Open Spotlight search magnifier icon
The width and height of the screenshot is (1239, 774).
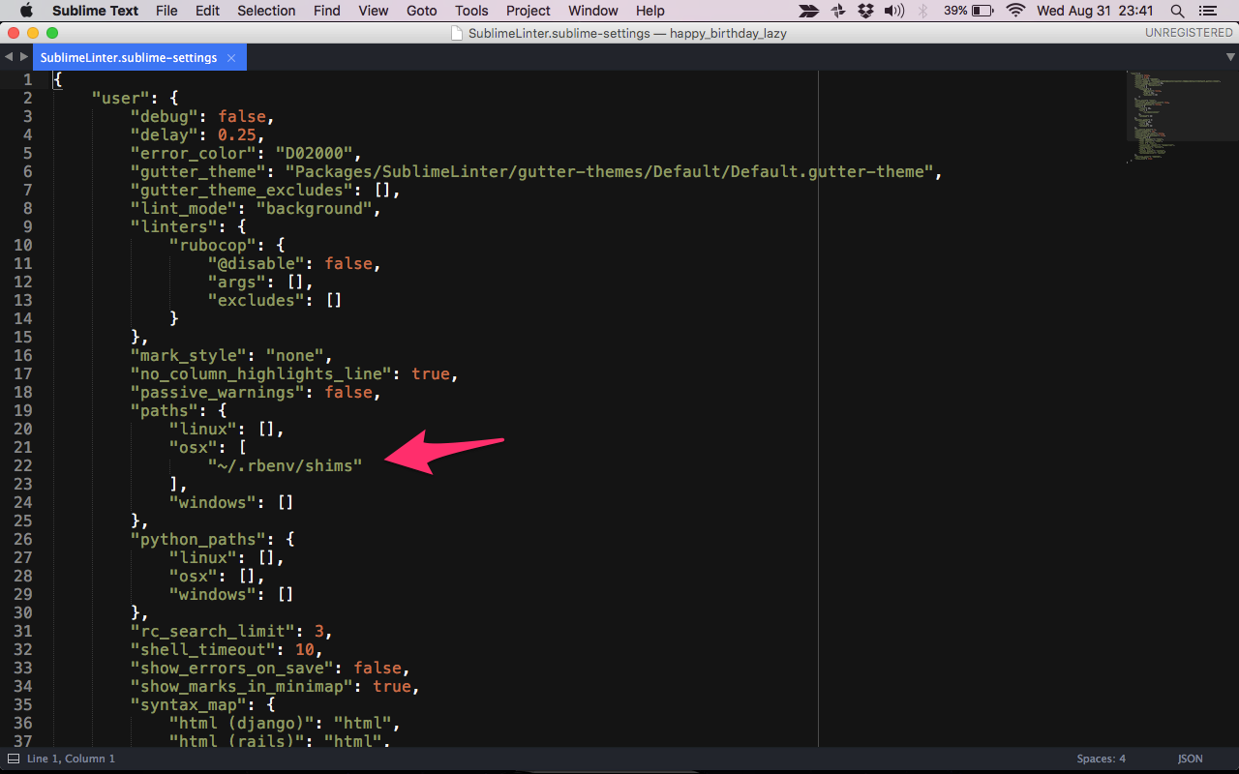point(1177,11)
